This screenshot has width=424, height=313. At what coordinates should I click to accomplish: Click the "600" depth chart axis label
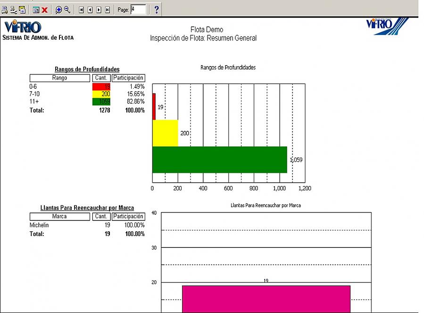[228, 188]
